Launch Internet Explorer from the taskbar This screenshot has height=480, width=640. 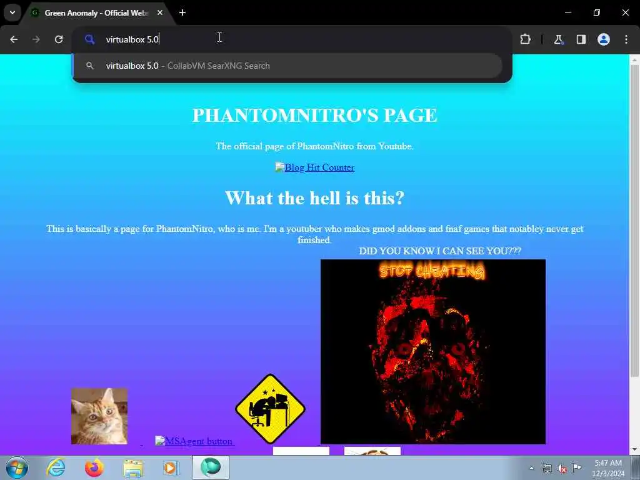pos(56,467)
